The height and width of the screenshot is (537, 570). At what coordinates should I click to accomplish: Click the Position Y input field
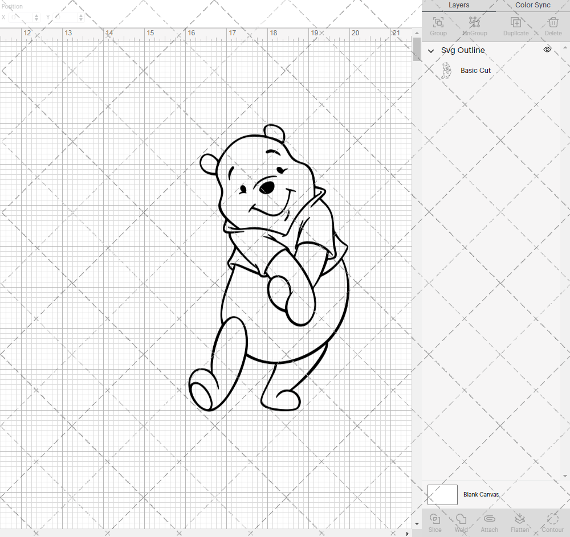click(66, 17)
